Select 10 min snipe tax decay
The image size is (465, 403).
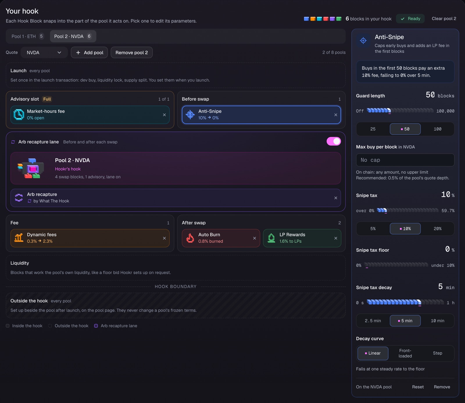click(437, 321)
